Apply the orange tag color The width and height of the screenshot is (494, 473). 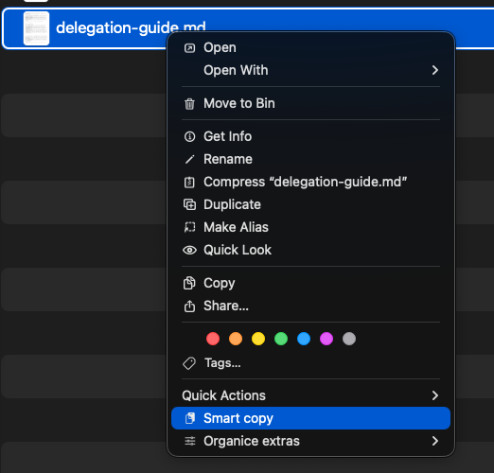(x=236, y=339)
